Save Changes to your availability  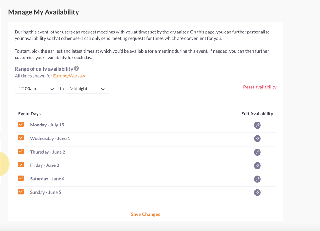pyautogui.click(x=145, y=214)
